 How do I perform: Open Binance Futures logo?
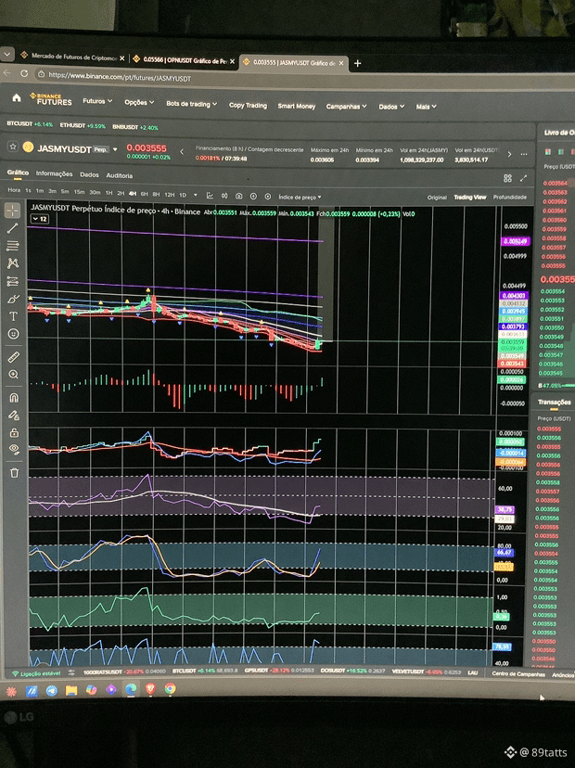coord(51,99)
